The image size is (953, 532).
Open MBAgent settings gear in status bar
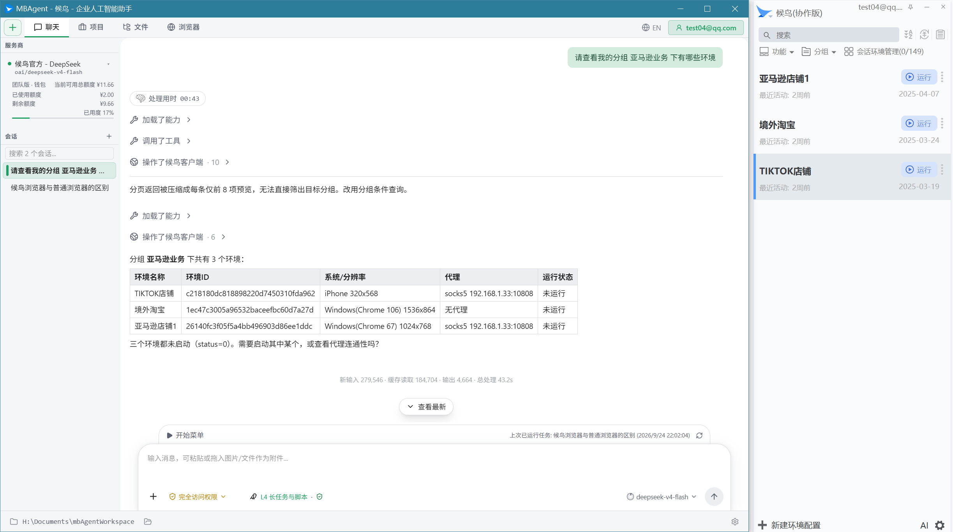click(x=735, y=521)
